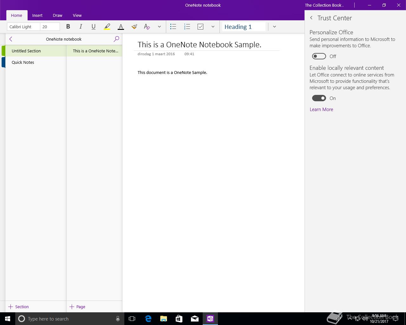Click taskbar clock showing 10/21/2017
Image resolution: width=406 pixels, height=325 pixels.
[379, 319]
